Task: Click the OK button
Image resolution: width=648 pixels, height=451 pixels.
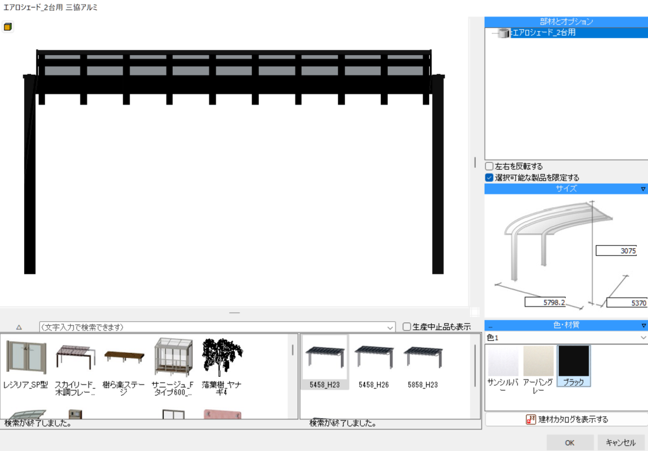Action: tap(570, 442)
